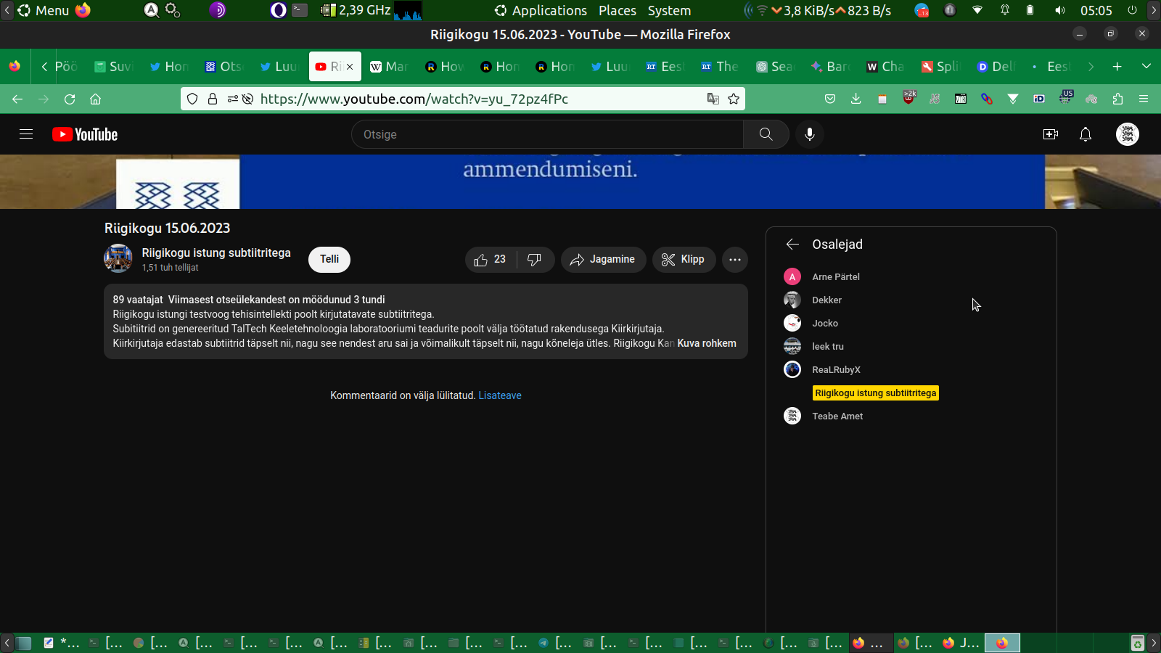This screenshot has width=1161, height=653.
Task: Open the Menu in top panel
Action: coord(44,10)
